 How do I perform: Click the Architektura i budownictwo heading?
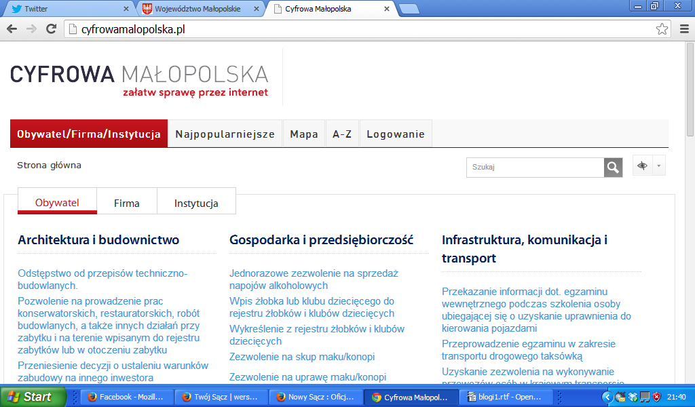click(98, 240)
